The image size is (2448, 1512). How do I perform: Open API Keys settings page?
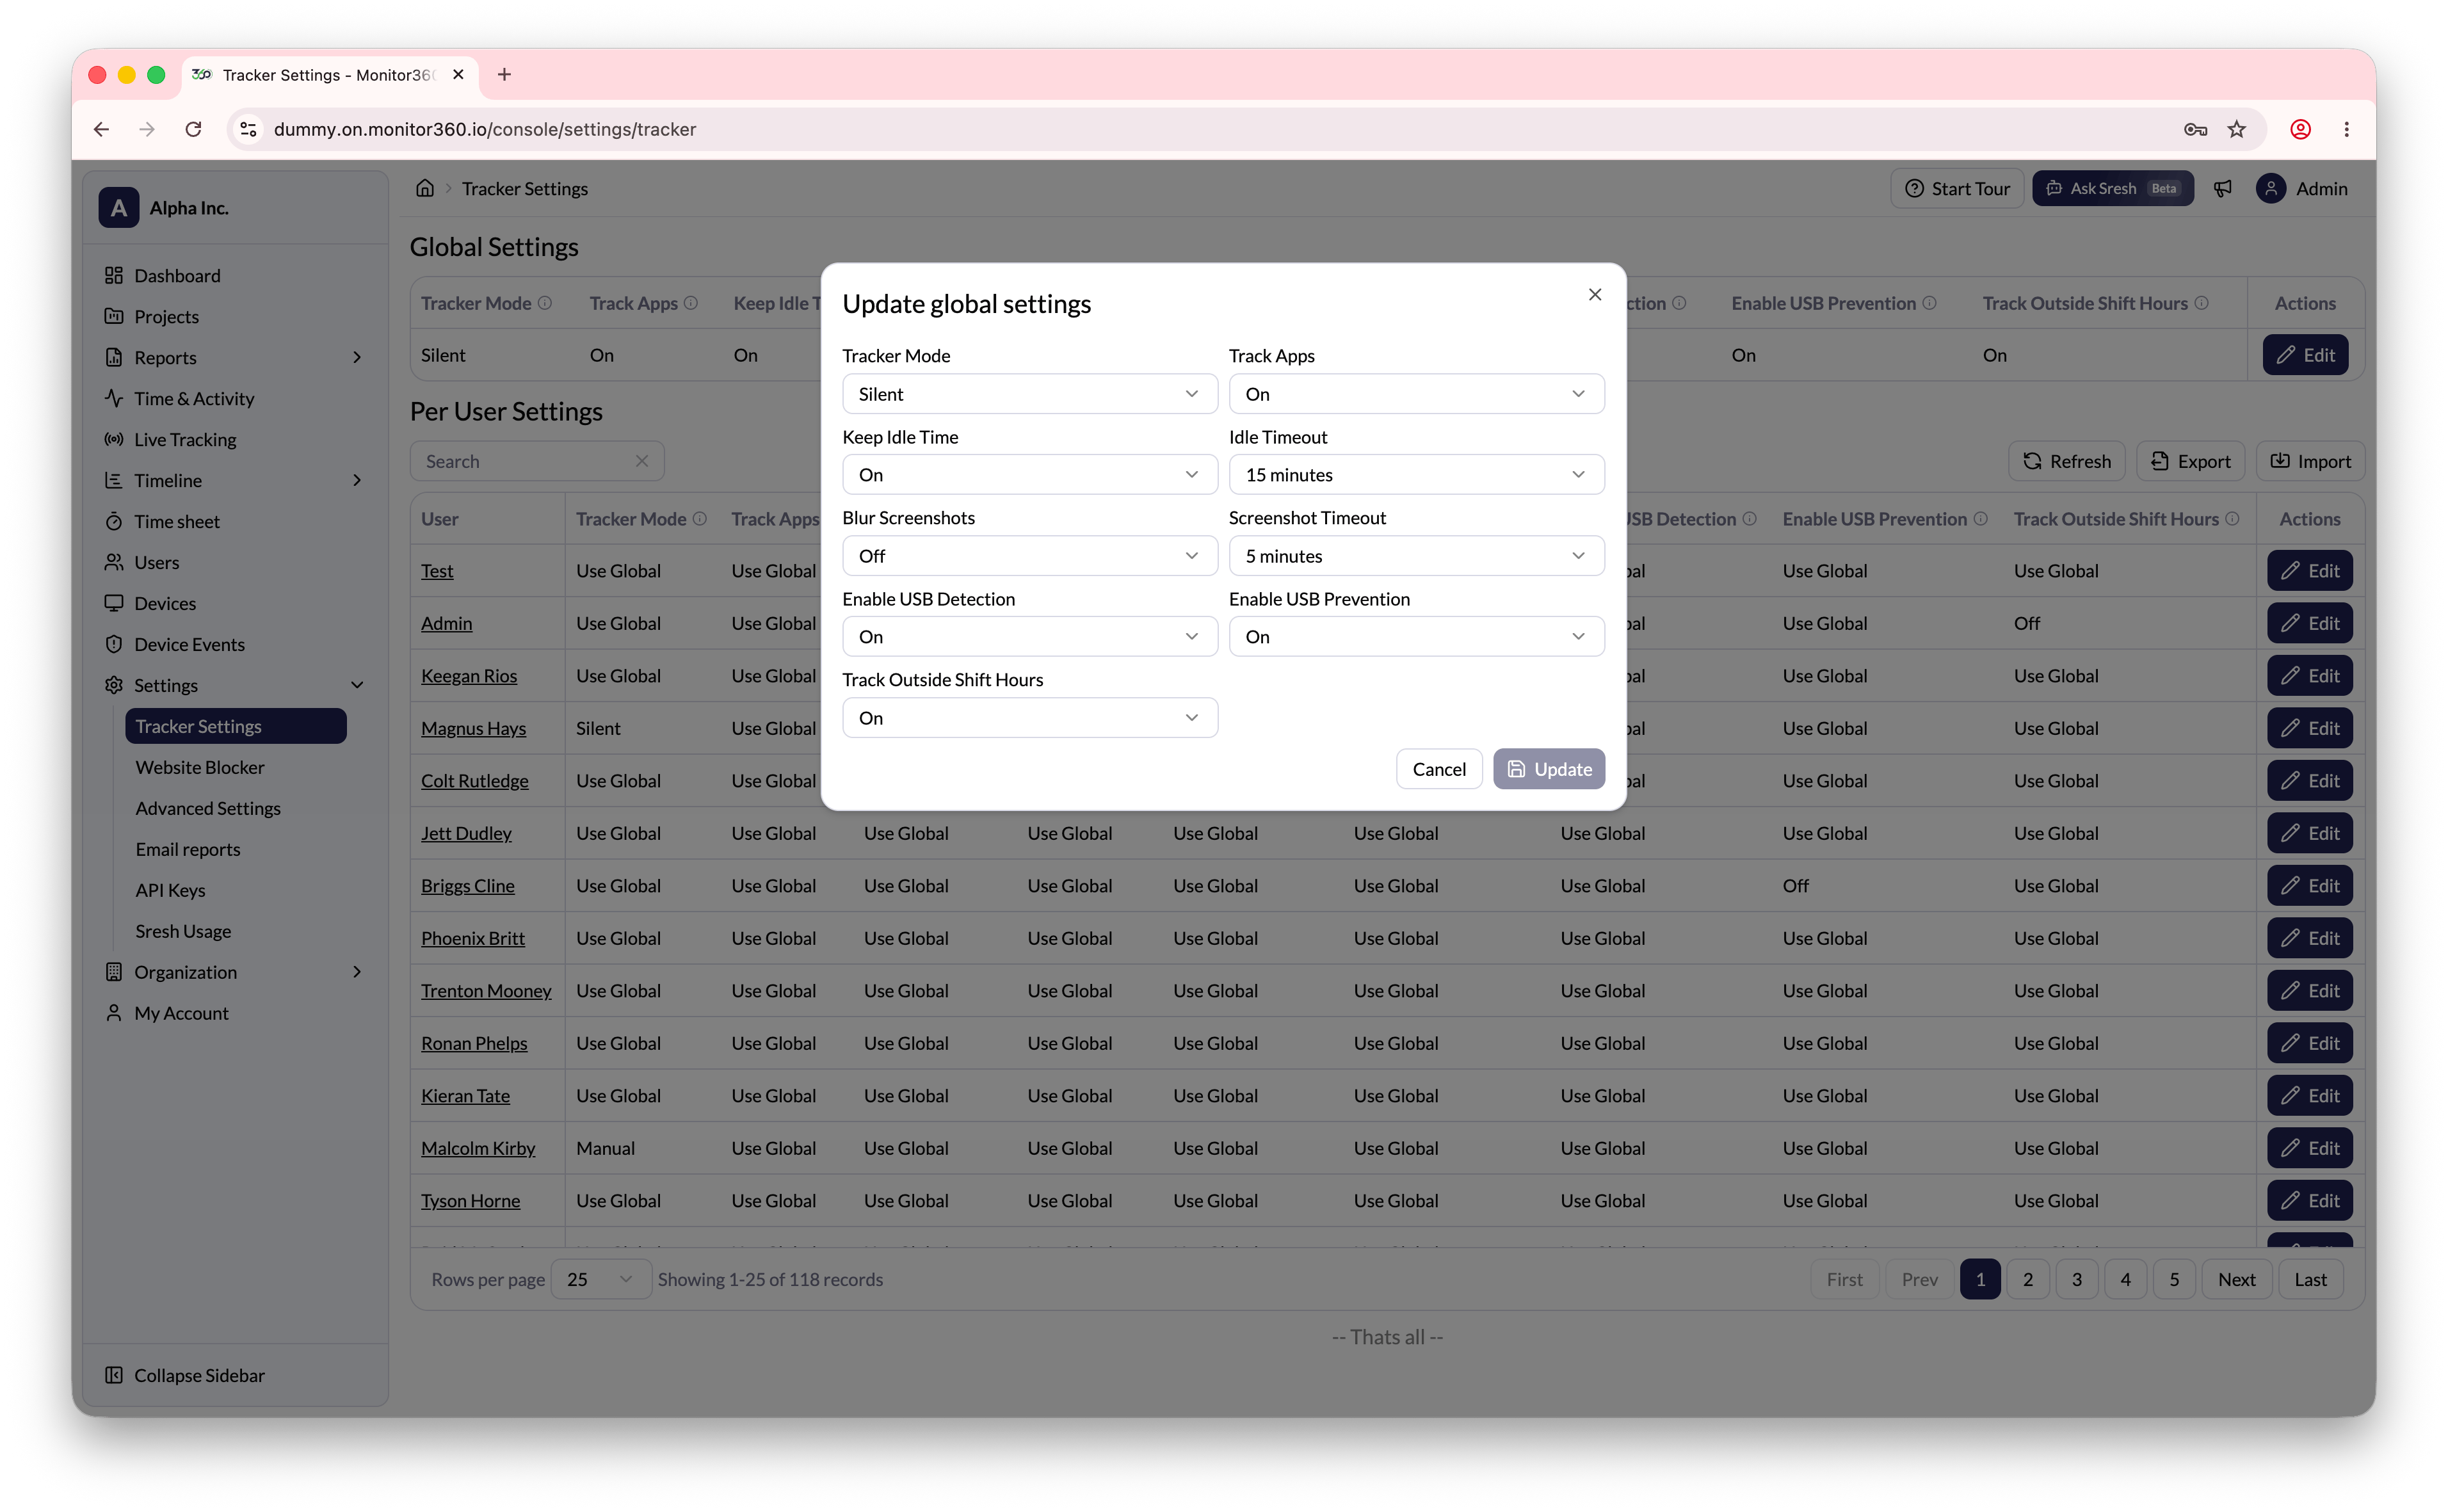170,890
